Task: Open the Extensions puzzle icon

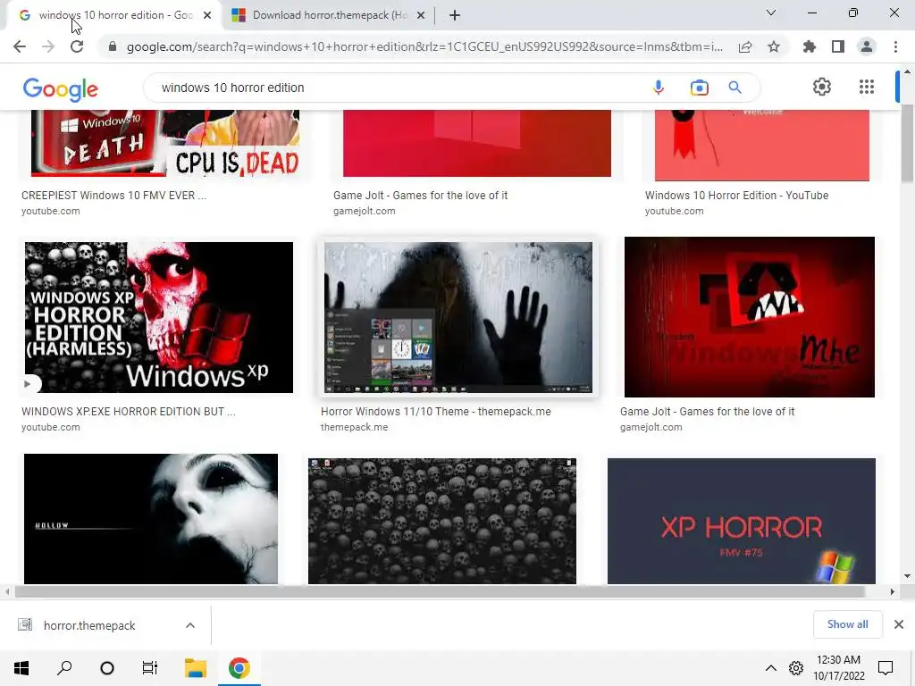Action: [x=810, y=46]
